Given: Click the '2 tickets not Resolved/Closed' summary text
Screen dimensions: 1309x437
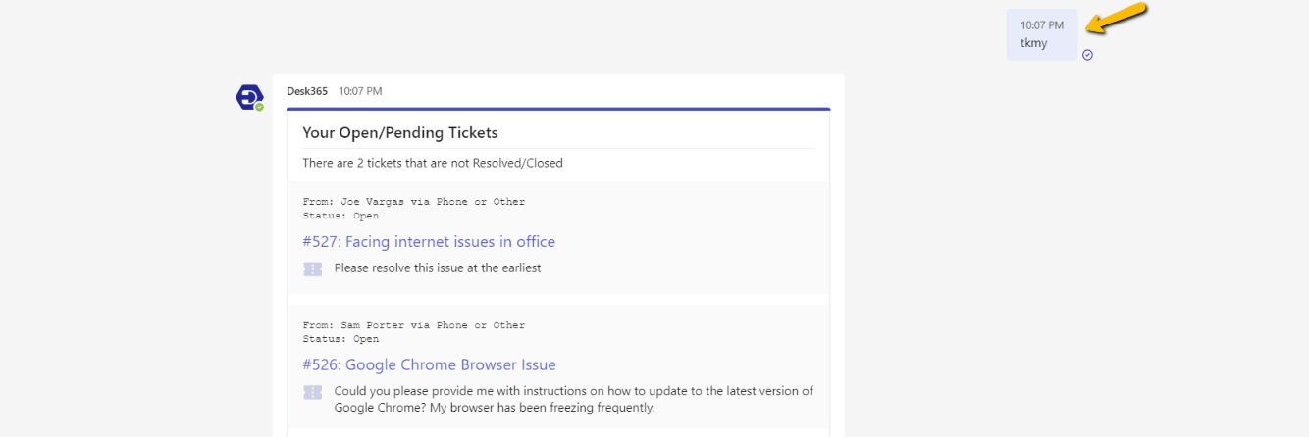Looking at the screenshot, I should coord(433,163).
